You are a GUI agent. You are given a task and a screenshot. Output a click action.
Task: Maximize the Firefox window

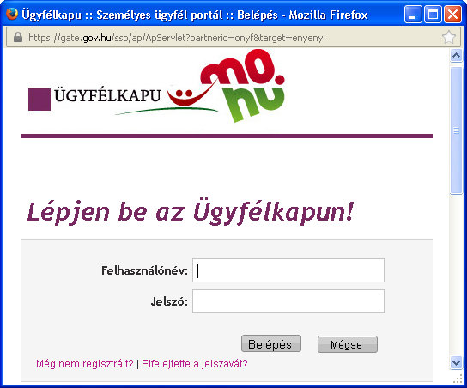433,15
